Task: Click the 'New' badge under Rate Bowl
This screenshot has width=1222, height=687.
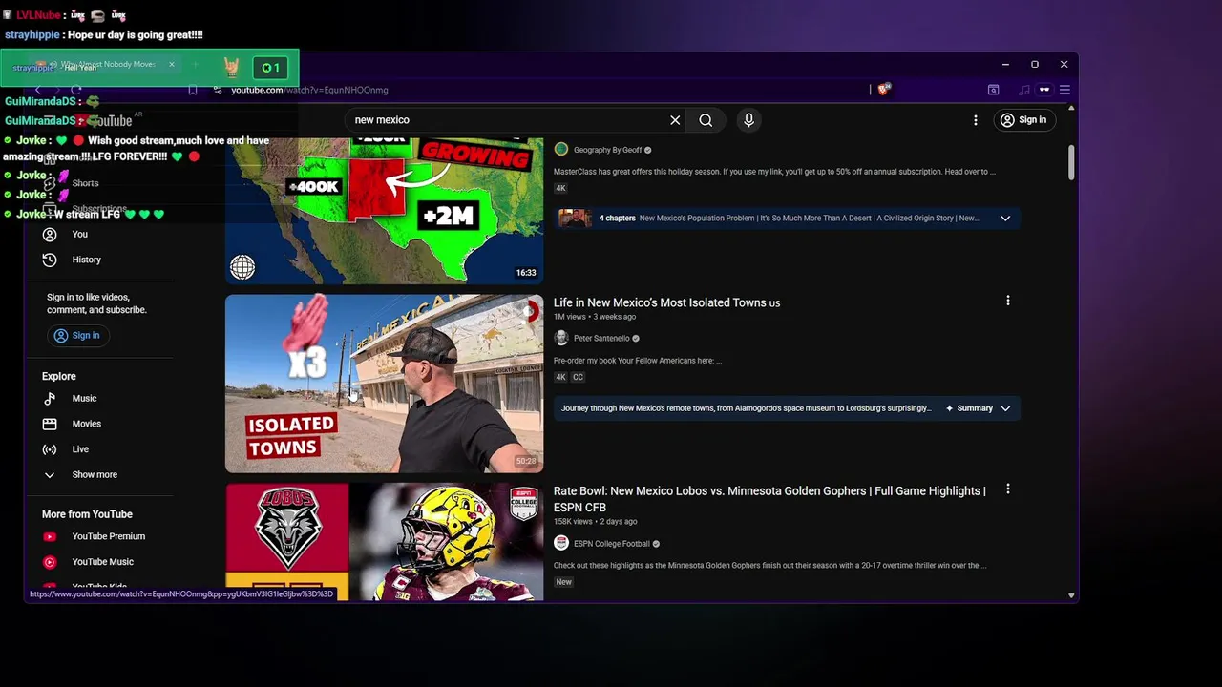Action: coord(564,582)
